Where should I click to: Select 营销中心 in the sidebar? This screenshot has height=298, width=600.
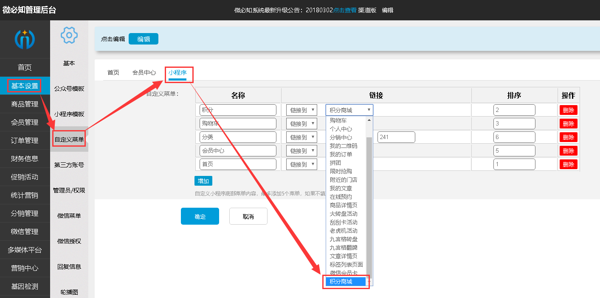(x=25, y=268)
